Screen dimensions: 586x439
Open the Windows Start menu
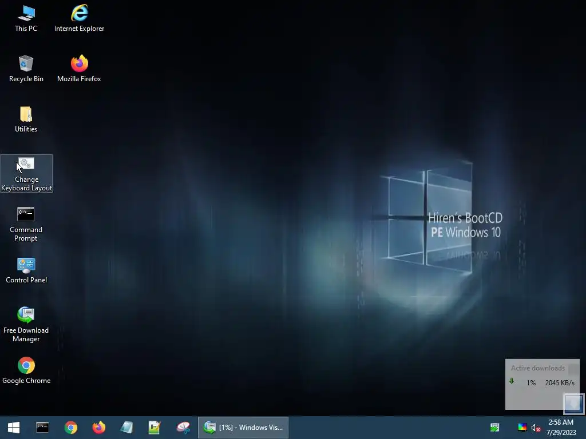[x=14, y=428]
